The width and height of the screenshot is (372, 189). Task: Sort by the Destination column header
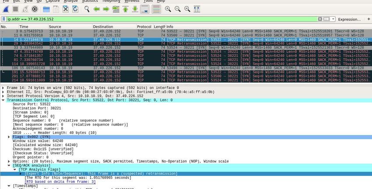coord(114,27)
